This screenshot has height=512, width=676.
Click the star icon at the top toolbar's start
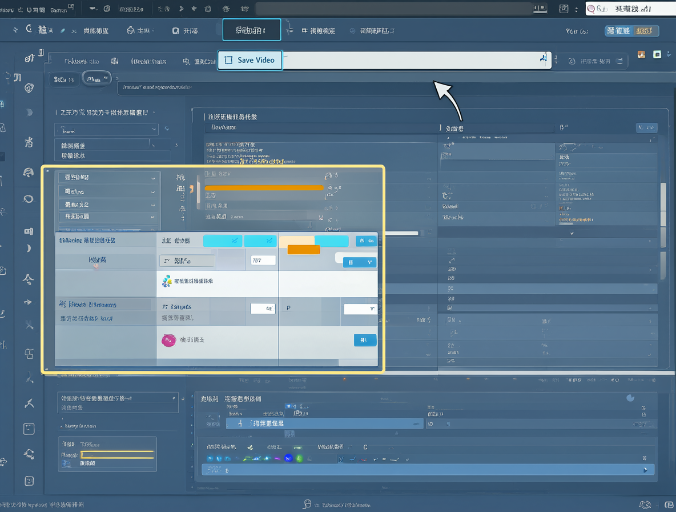tap(15, 30)
